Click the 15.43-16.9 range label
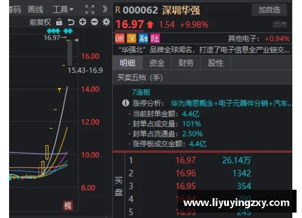The image size is (302, 218). tap(85, 70)
